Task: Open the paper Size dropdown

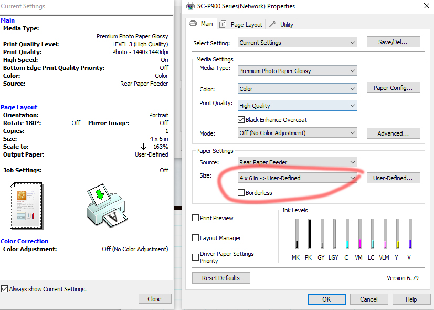Action: tap(297, 178)
